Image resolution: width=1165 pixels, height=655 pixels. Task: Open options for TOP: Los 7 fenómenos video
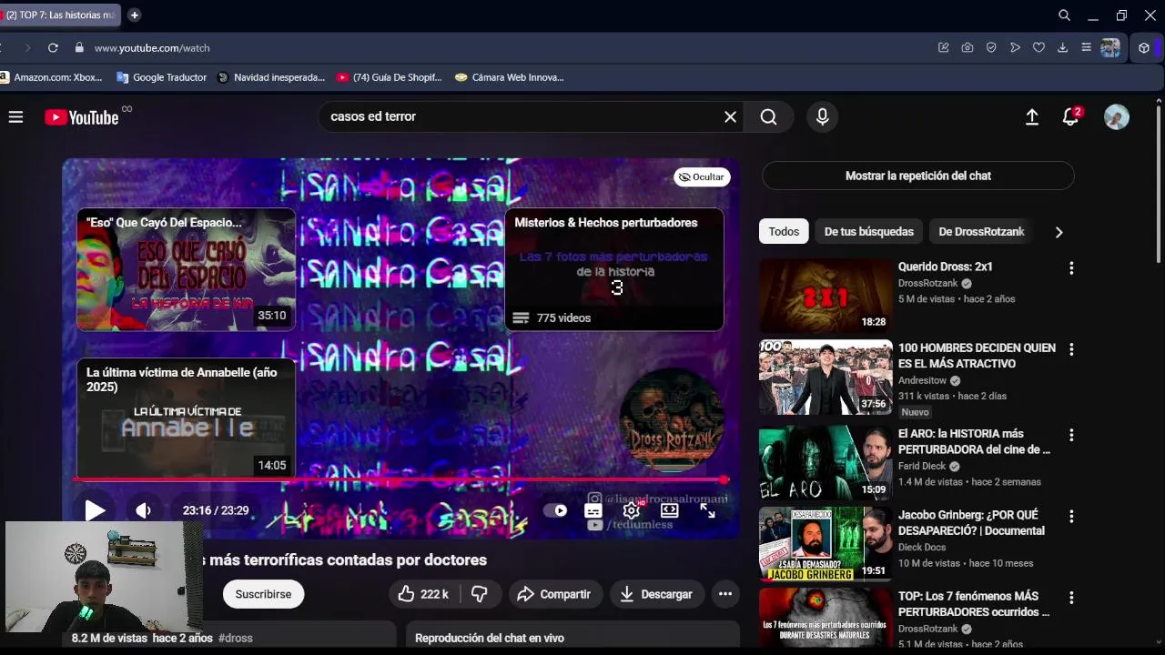pos(1071,598)
